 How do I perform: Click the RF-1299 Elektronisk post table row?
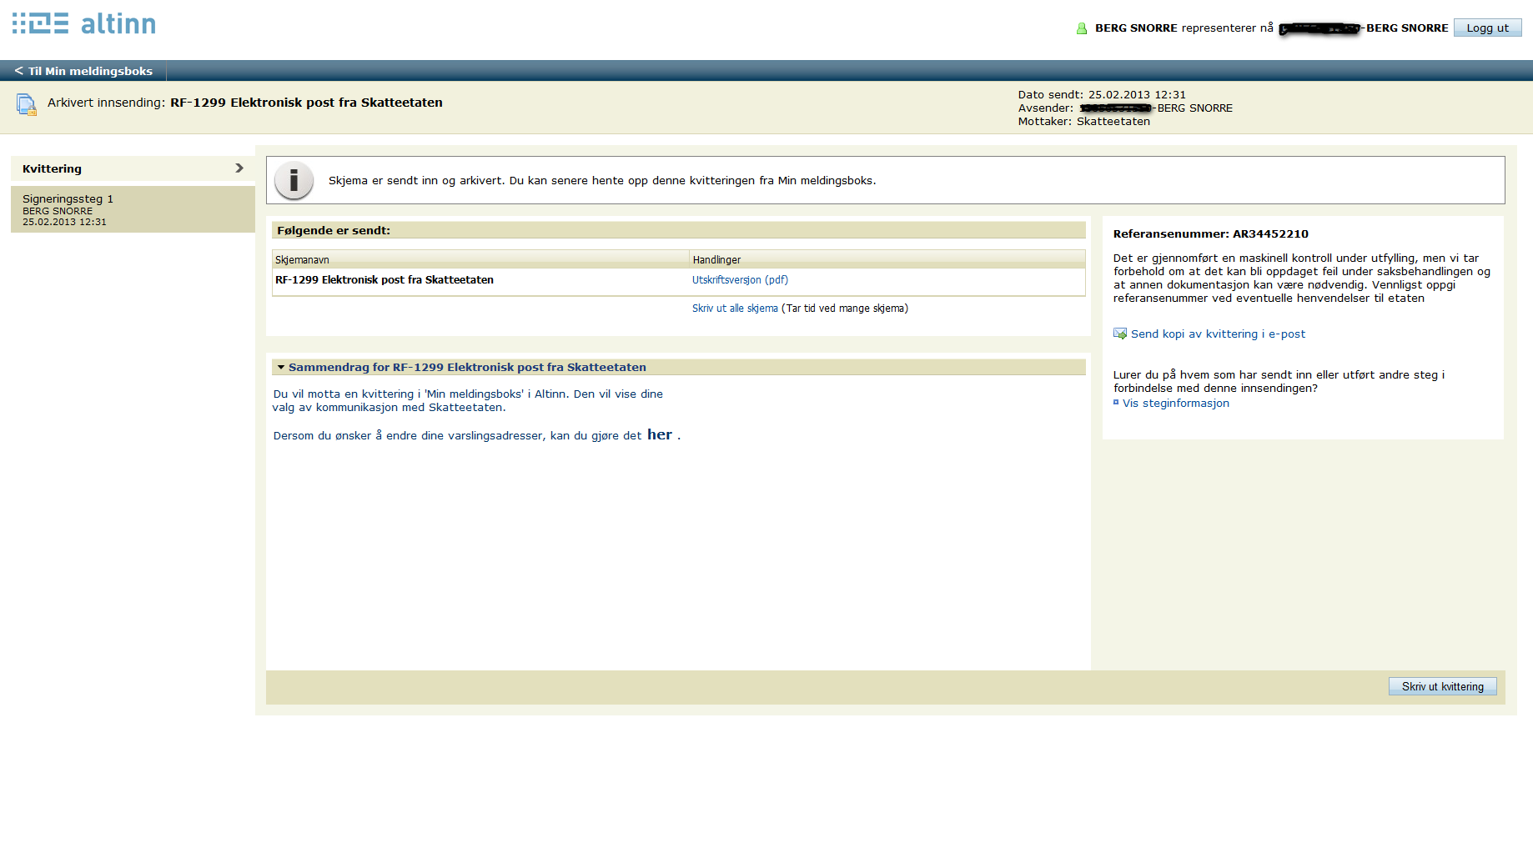pyautogui.click(x=385, y=280)
